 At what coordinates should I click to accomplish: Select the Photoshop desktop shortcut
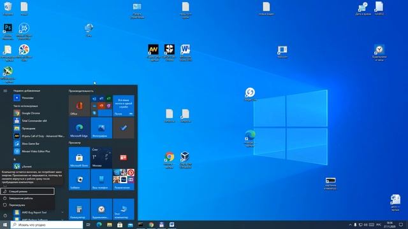coord(8,31)
